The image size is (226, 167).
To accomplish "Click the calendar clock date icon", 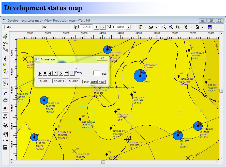I will coord(76,27).
